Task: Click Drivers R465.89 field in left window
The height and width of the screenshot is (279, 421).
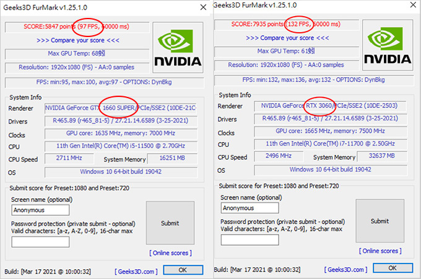Action: coord(121,121)
